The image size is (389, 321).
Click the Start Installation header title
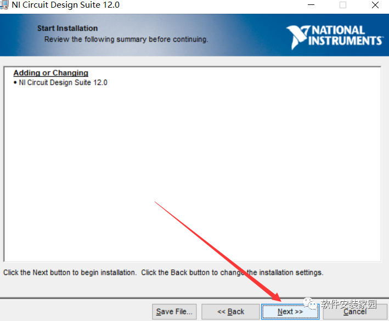pyautogui.click(x=67, y=28)
